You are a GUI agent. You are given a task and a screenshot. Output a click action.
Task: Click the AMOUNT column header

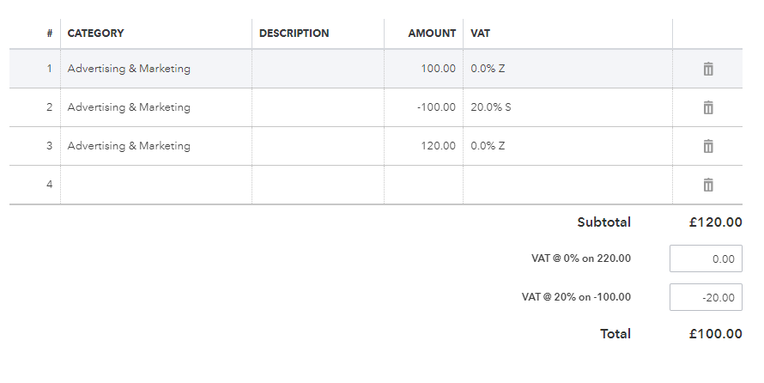click(x=432, y=33)
